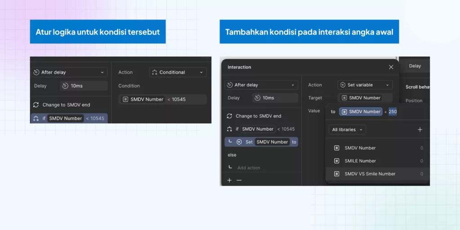This screenshot has width=460, height=230.
Task: Click the timer icon in dialog's 10ms field
Action: pyautogui.click(x=257, y=97)
